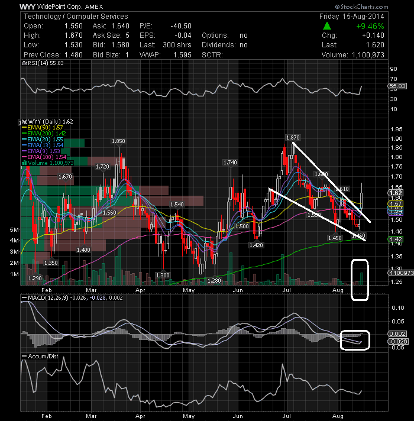Click the 1.400 price label

coord(83,250)
